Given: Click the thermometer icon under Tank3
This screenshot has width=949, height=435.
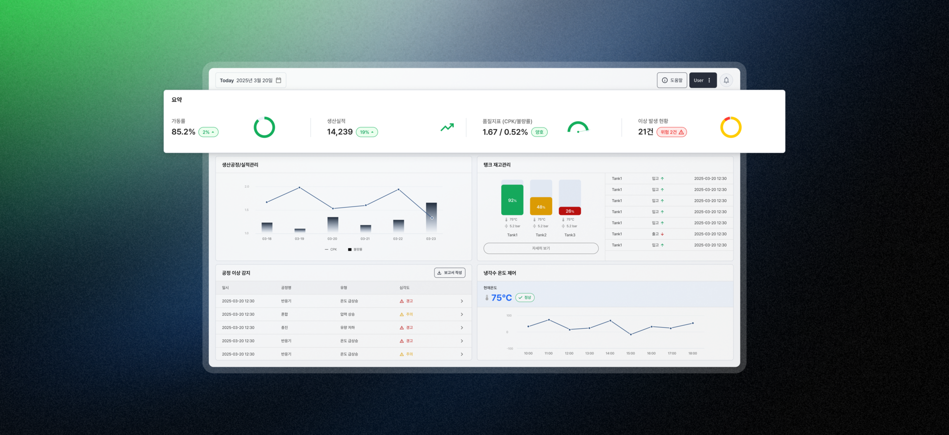Looking at the screenshot, I should (x=563, y=219).
